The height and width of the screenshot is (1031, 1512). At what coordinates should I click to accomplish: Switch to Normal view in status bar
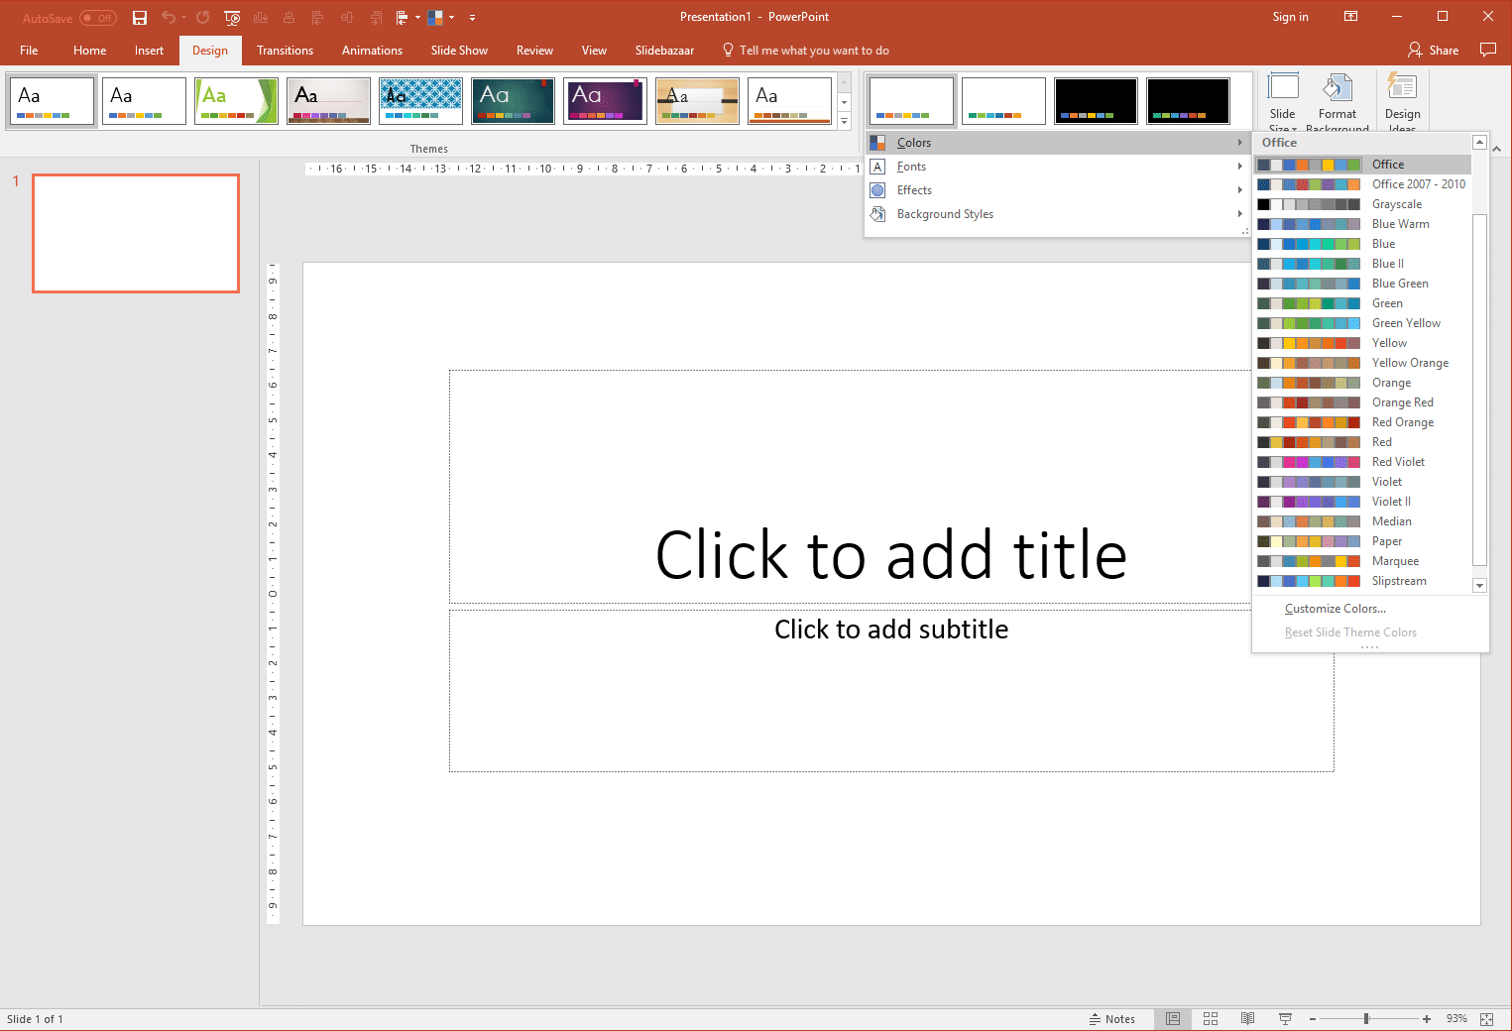tap(1173, 1018)
